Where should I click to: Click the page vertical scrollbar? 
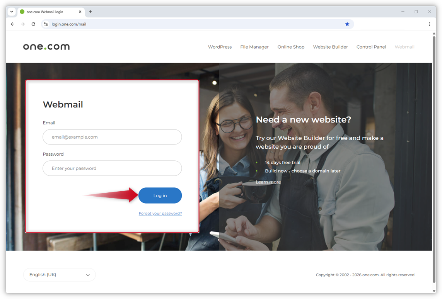point(434,159)
